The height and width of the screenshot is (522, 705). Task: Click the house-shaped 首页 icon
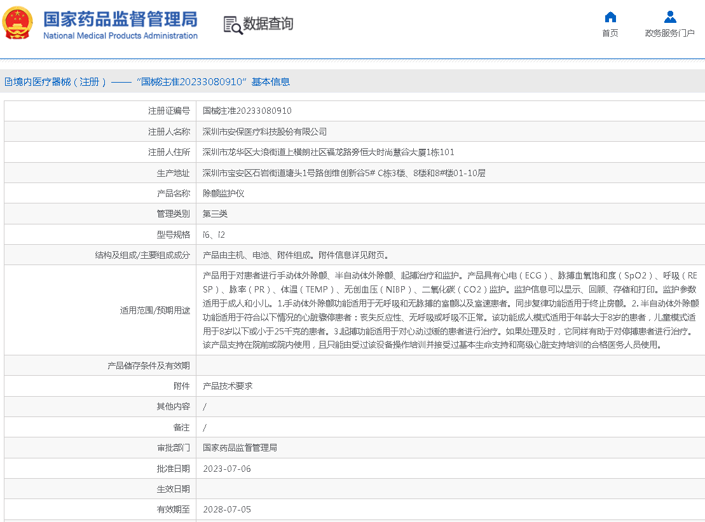(x=610, y=17)
